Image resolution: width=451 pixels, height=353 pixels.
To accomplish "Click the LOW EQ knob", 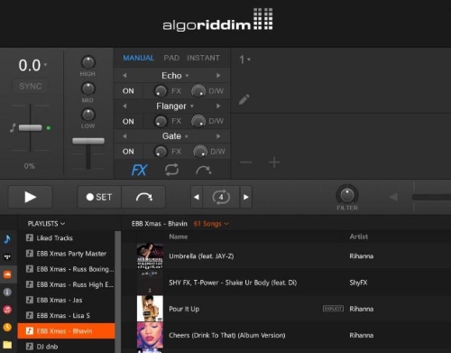I will [88, 115].
